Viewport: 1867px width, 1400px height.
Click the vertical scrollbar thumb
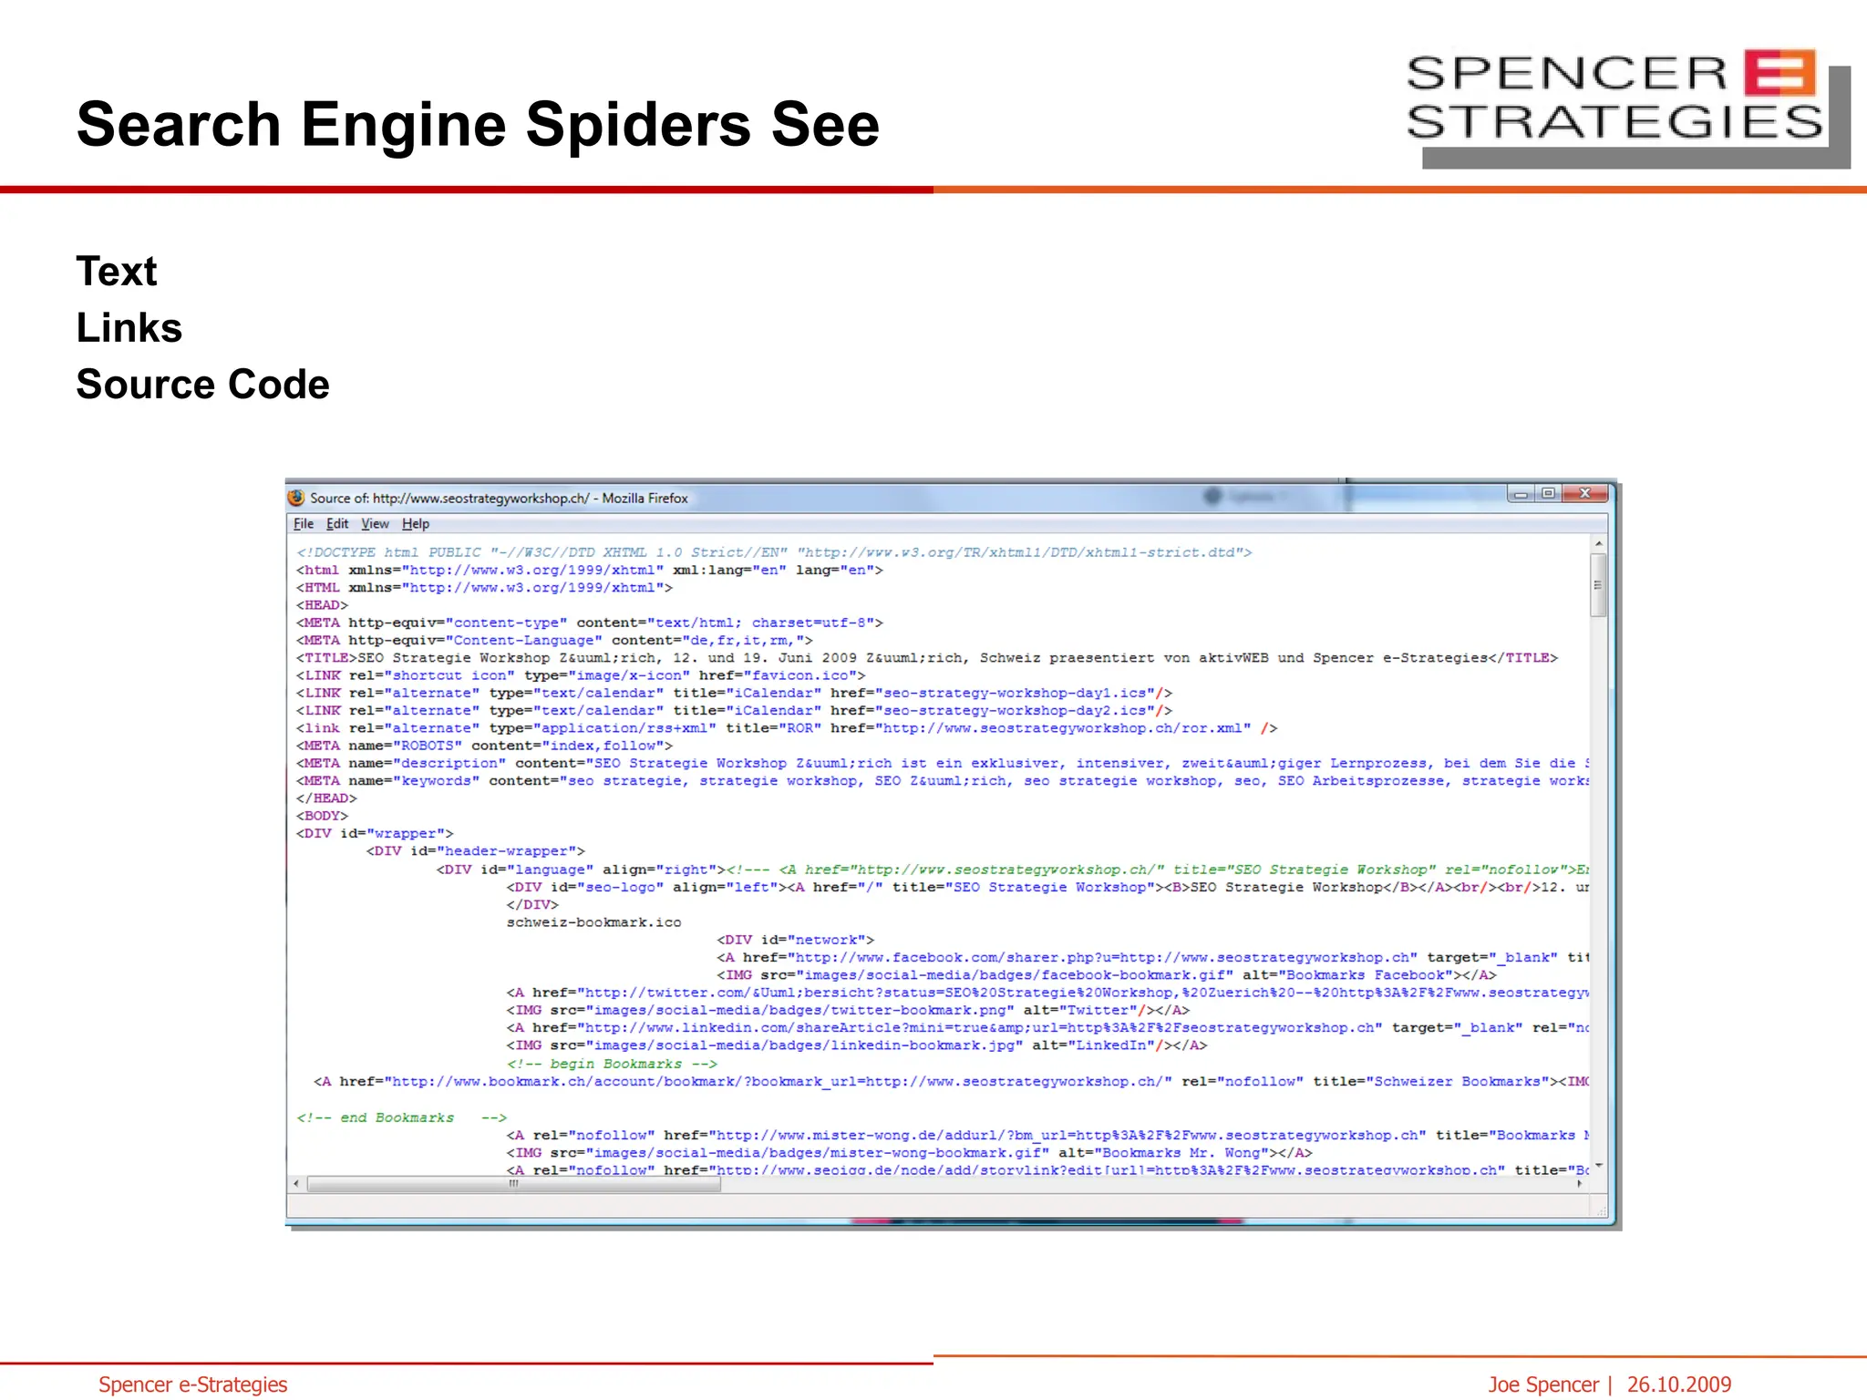tap(1598, 585)
